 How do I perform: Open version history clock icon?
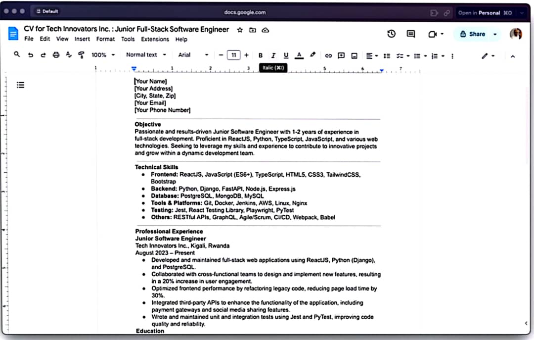pos(391,34)
